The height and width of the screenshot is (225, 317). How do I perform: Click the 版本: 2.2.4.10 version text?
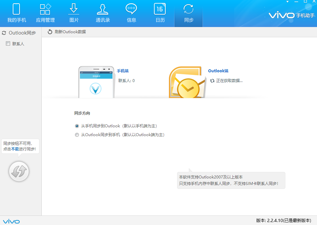tap(284, 220)
